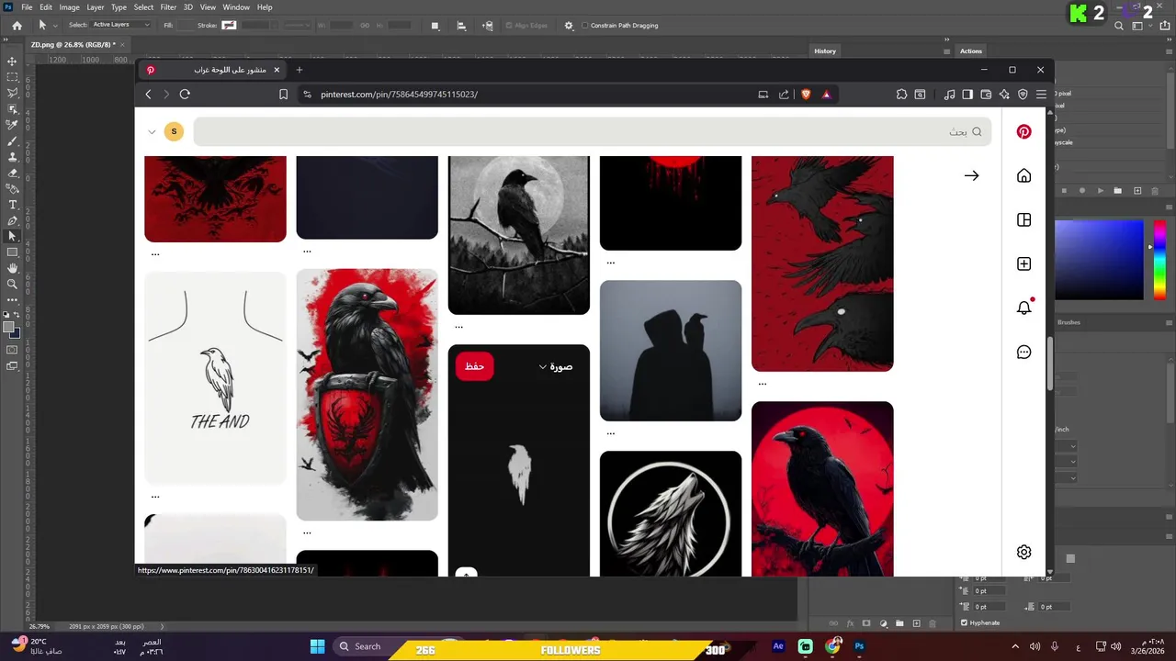1176x661 pixels.
Task: Open the Window menu
Action: (236, 7)
